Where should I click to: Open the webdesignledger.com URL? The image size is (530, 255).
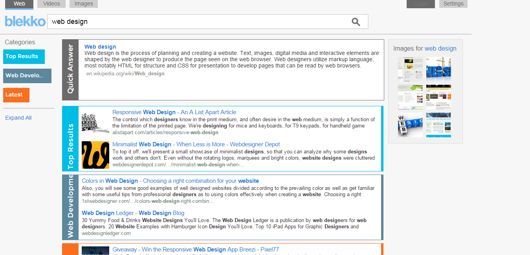pyautogui.click(x=106, y=233)
